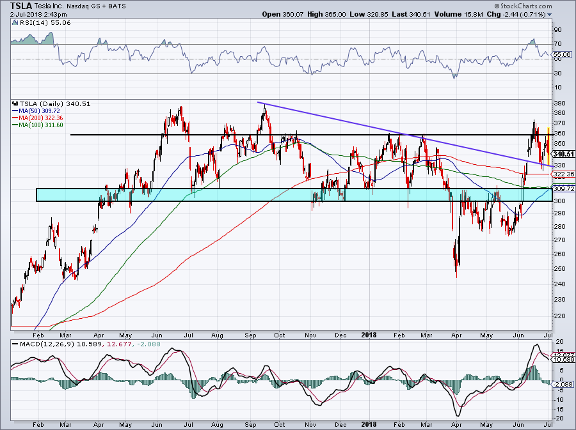Click the boxed 10.589 MACD axis label
This screenshot has width=576, height=430.
[x=563, y=360]
